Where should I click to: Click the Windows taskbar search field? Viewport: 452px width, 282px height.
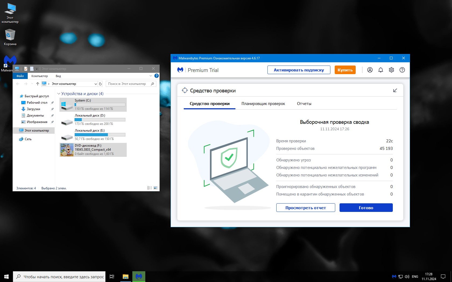pyautogui.click(x=59, y=277)
